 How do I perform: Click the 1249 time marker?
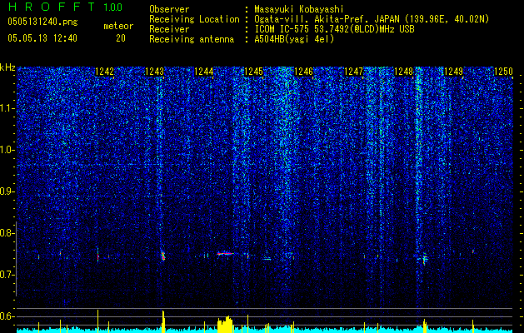pos(453,72)
